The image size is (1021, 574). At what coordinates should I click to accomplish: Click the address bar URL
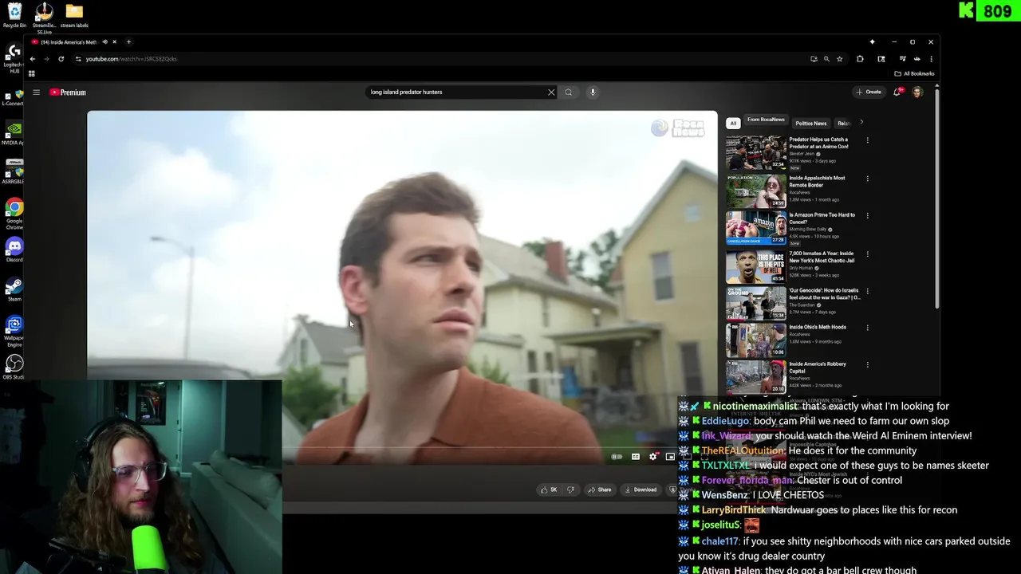point(132,59)
